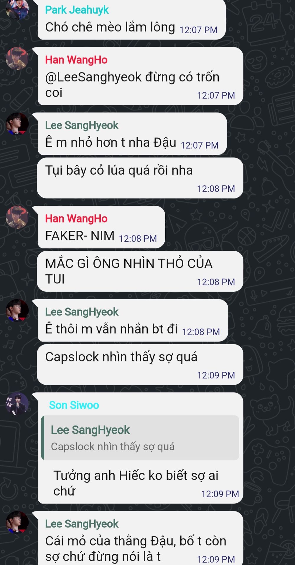Image resolution: width=295 pixels, height=565 pixels.
Task: Open Han WangHo's avatar beside the @LeeSanghyeok message
Action: point(17,59)
